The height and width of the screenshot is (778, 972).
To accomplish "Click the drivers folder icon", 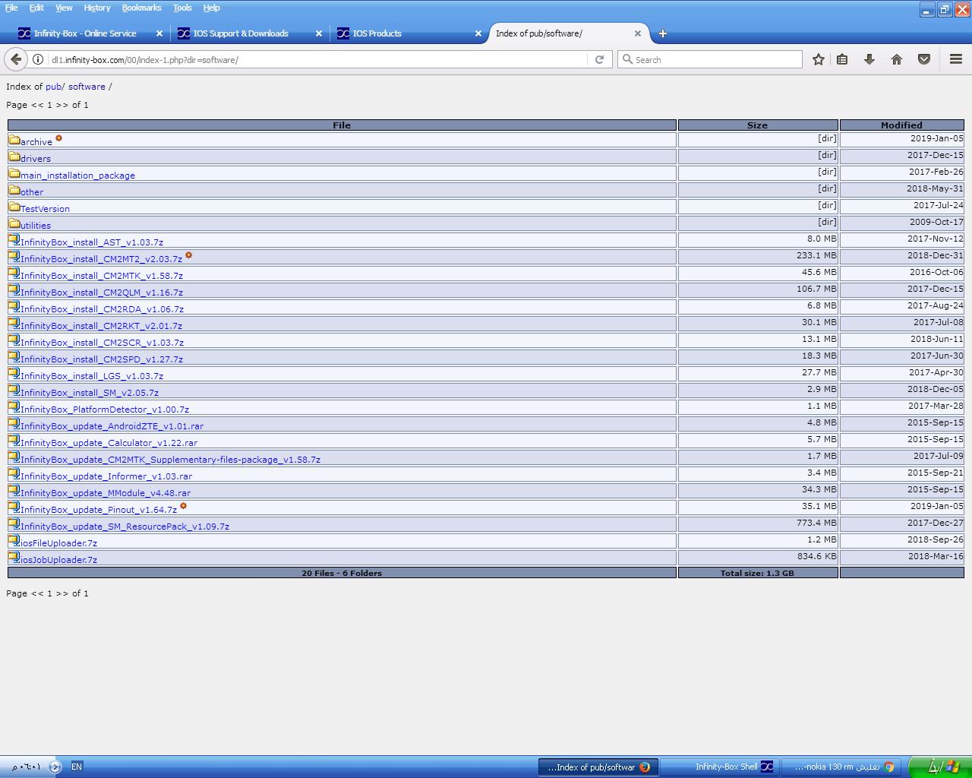I will click(14, 157).
